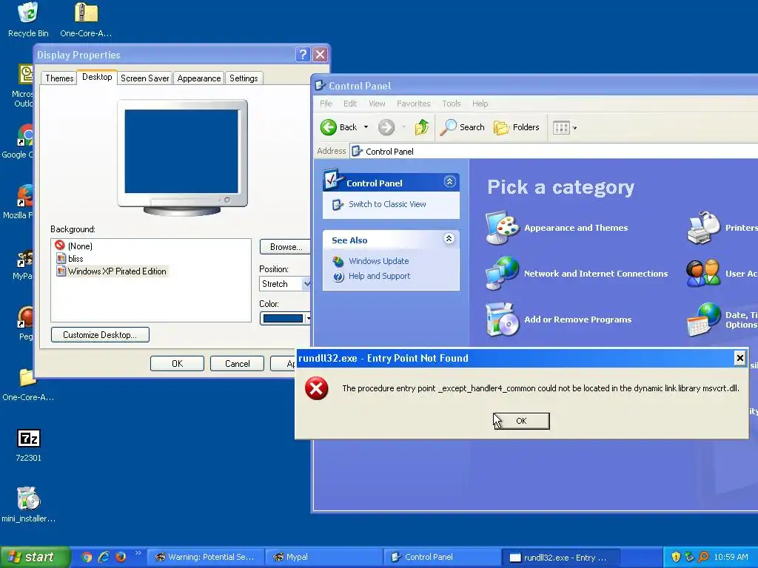758x568 pixels.
Task: Open the Help menu in Control Panel
Action: coord(480,104)
